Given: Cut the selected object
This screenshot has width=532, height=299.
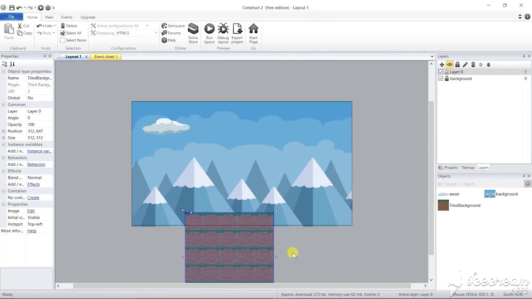Looking at the screenshot, I should [x=24, y=26].
